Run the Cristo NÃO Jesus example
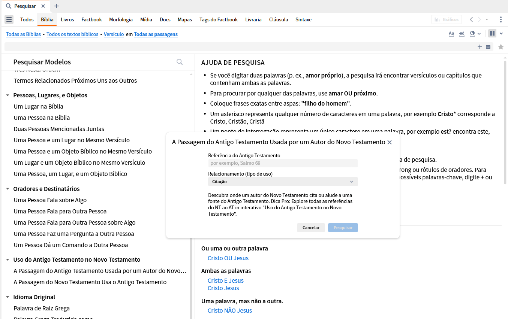 (x=230, y=310)
